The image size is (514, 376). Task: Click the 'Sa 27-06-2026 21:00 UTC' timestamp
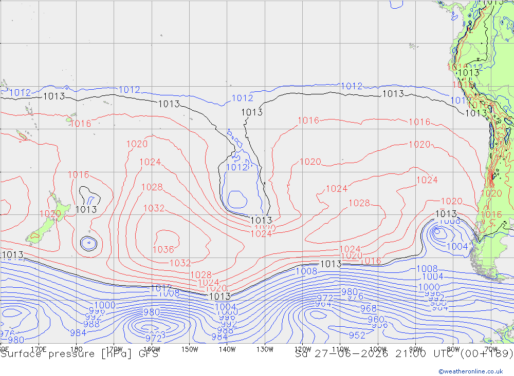pyautogui.click(x=376, y=354)
